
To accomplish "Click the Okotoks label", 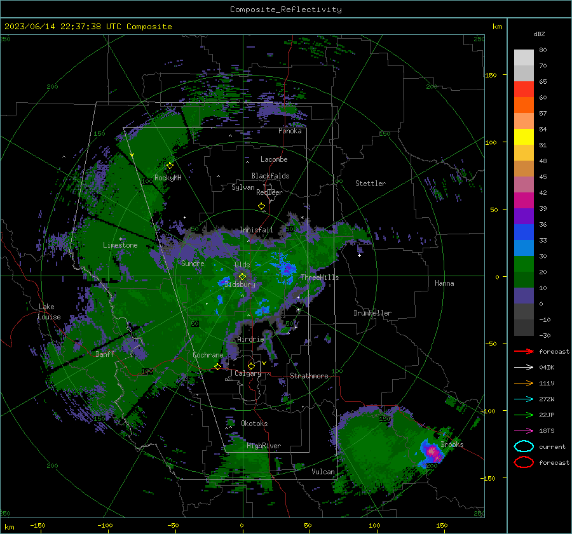I will [x=254, y=424].
